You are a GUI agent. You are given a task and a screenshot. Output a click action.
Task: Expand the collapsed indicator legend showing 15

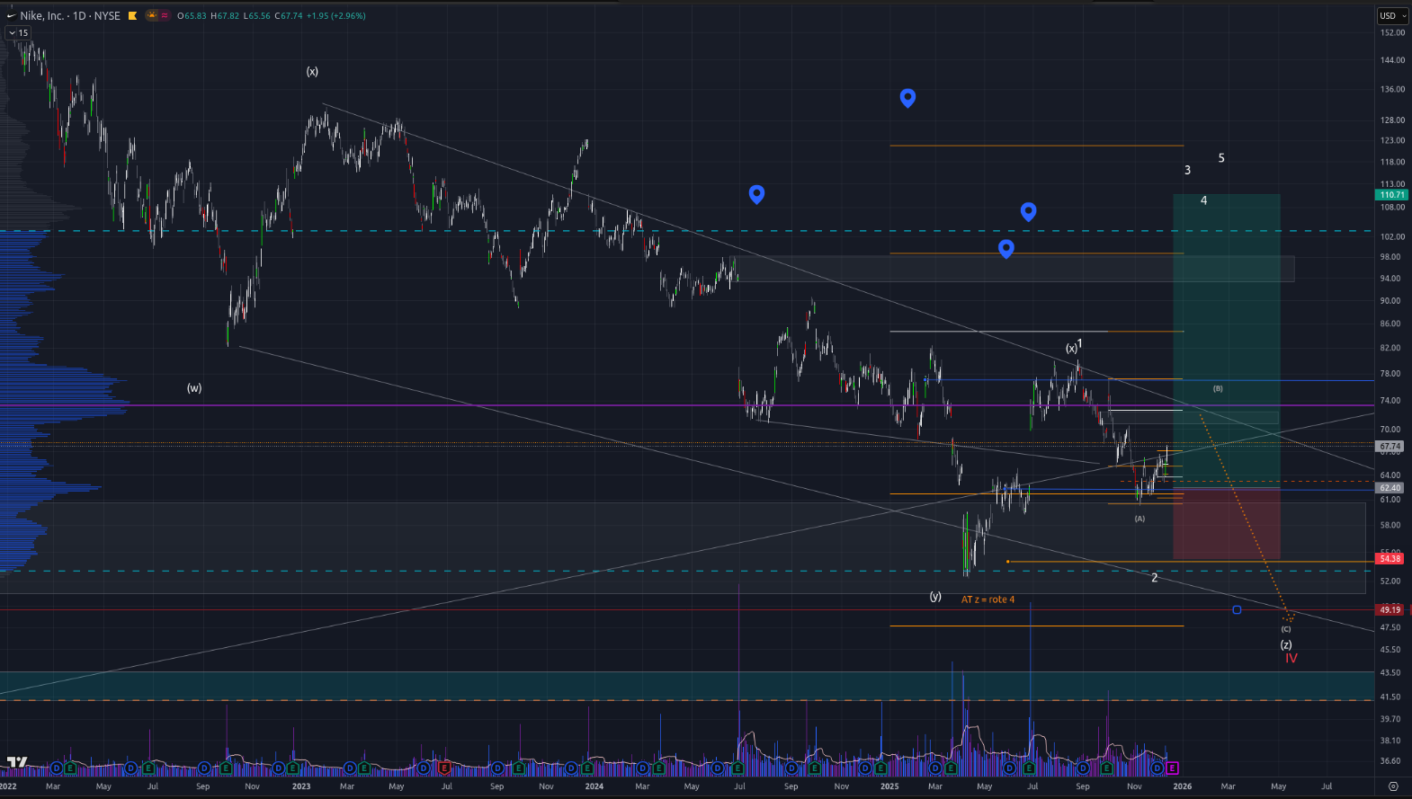pyautogui.click(x=18, y=32)
